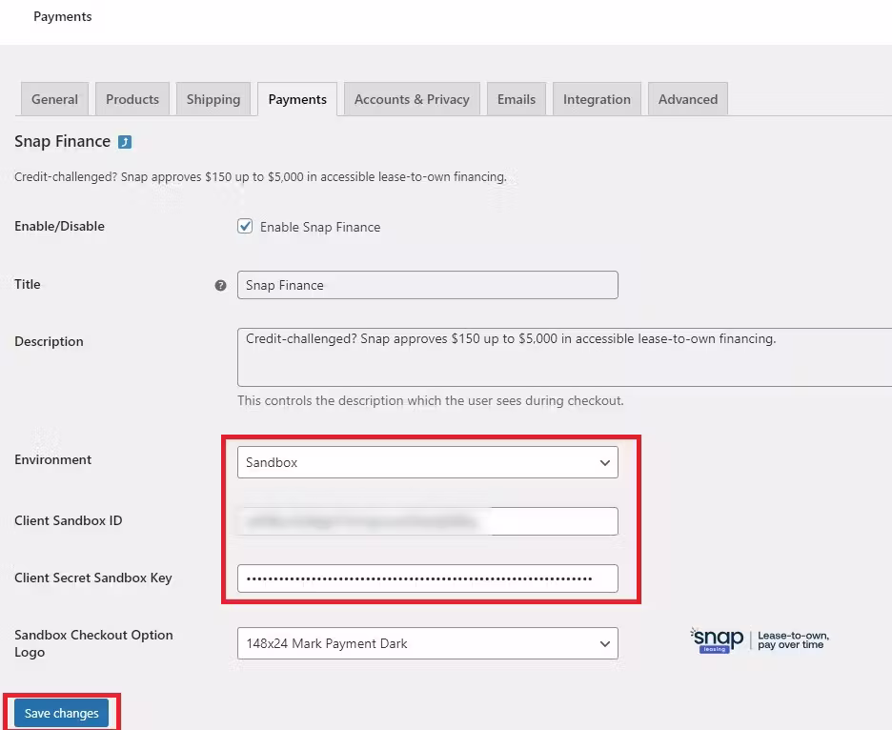
Task: Open the Accounts & Privacy tab
Action: pyautogui.click(x=412, y=99)
